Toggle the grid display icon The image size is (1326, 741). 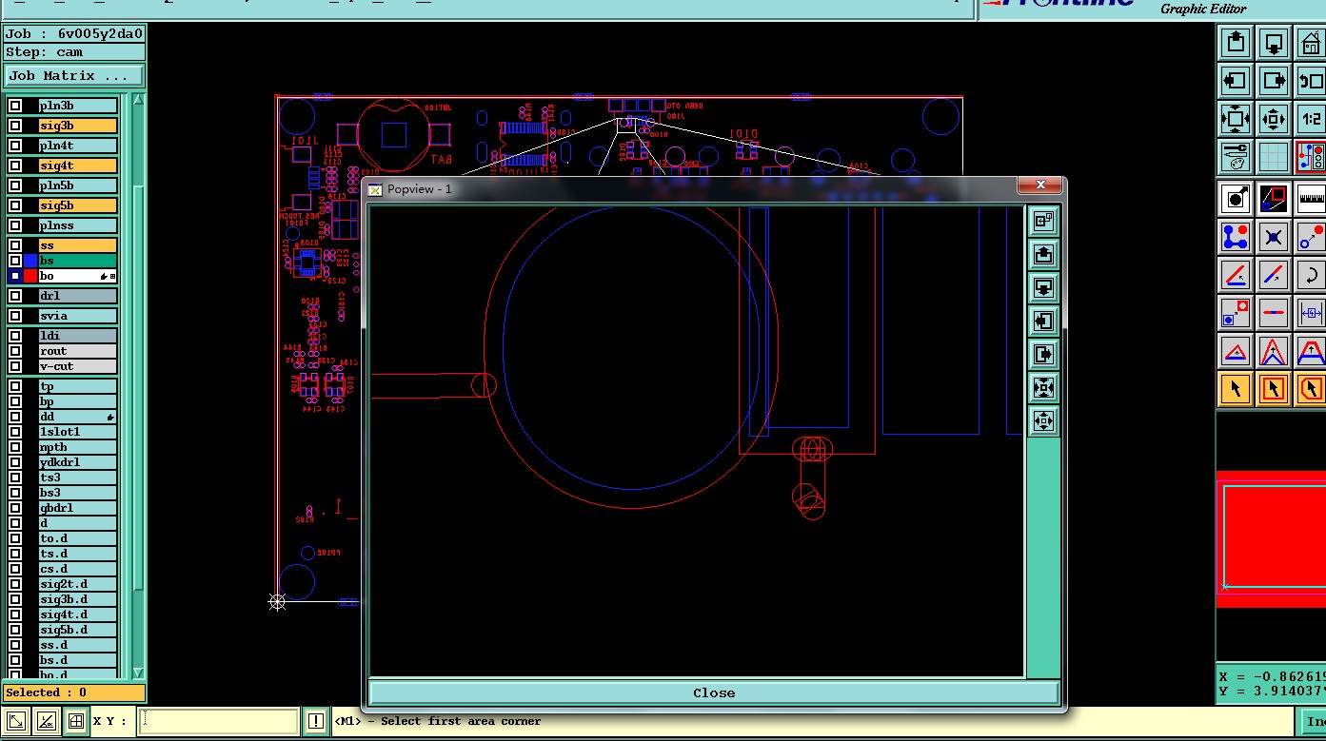tap(1274, 157)
